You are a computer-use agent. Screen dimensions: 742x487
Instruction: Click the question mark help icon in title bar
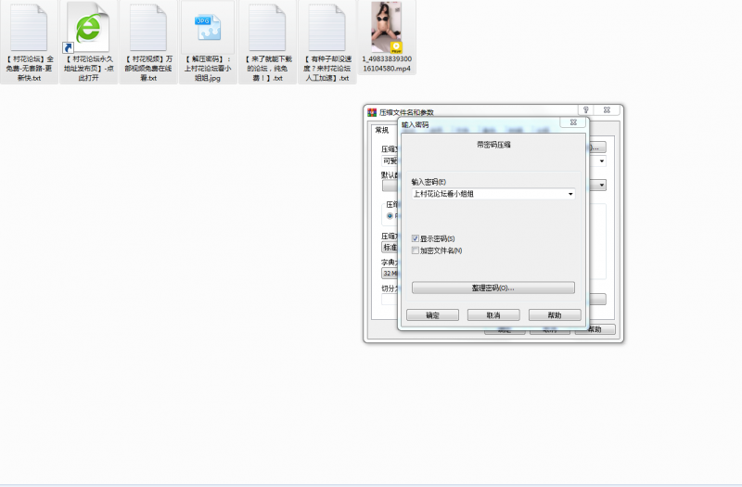point(586,109)
